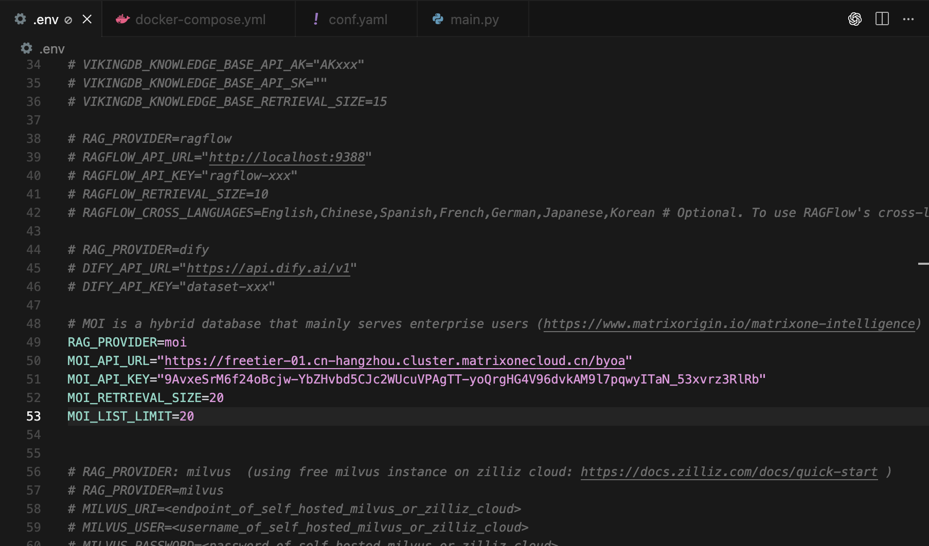Click the Docker whale icon on docker-compose.yml tab
This screenshot has width=929, height=546.
point(122,20)
